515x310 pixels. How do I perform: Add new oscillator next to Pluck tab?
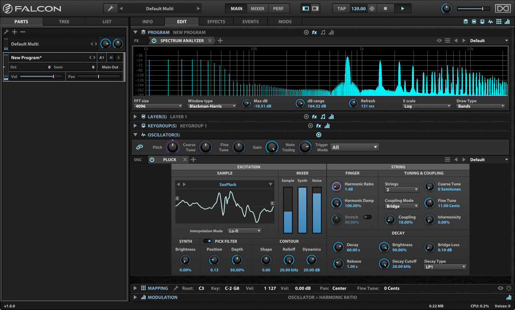[x=193, y=160]
